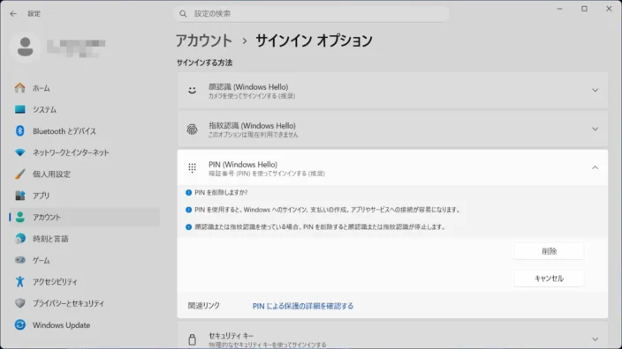Click the キャンセル button
The height and width of the screenshot is (349, 622).
point(549,278)
